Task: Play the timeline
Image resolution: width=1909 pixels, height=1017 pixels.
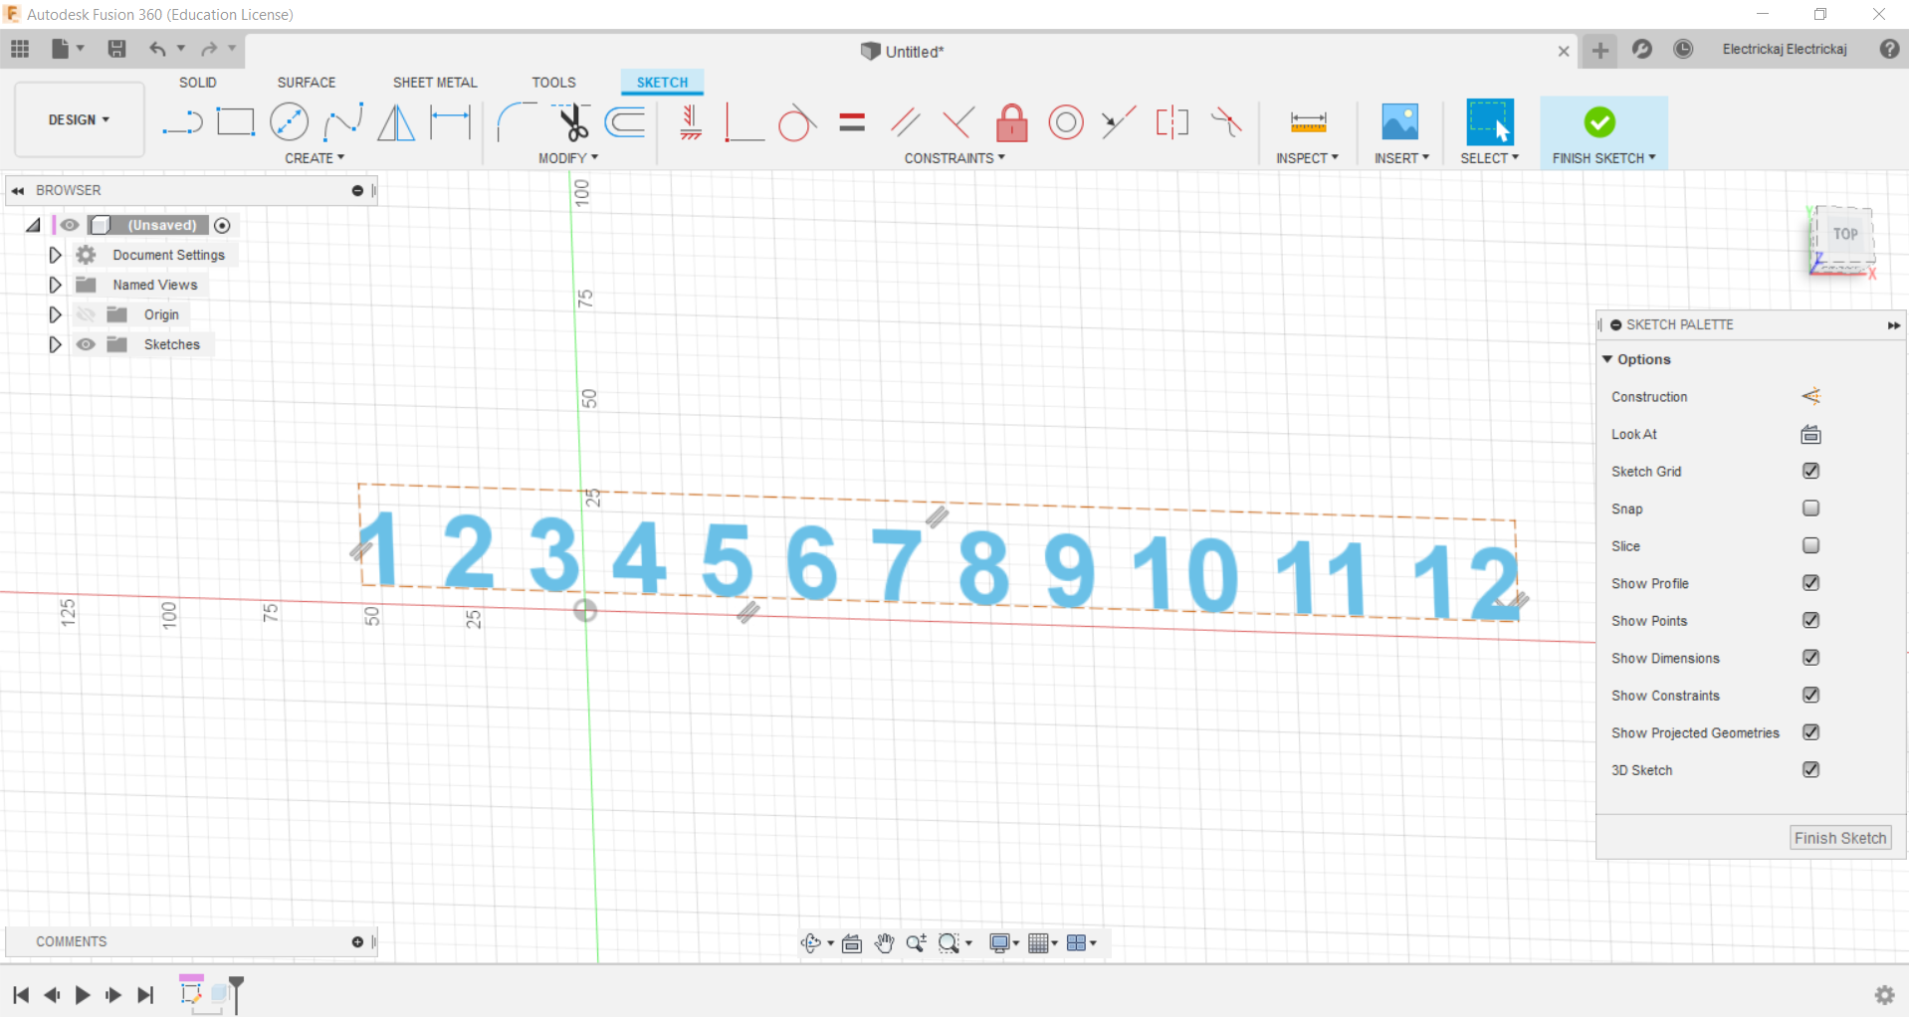Action: click(x=83, y=994)
